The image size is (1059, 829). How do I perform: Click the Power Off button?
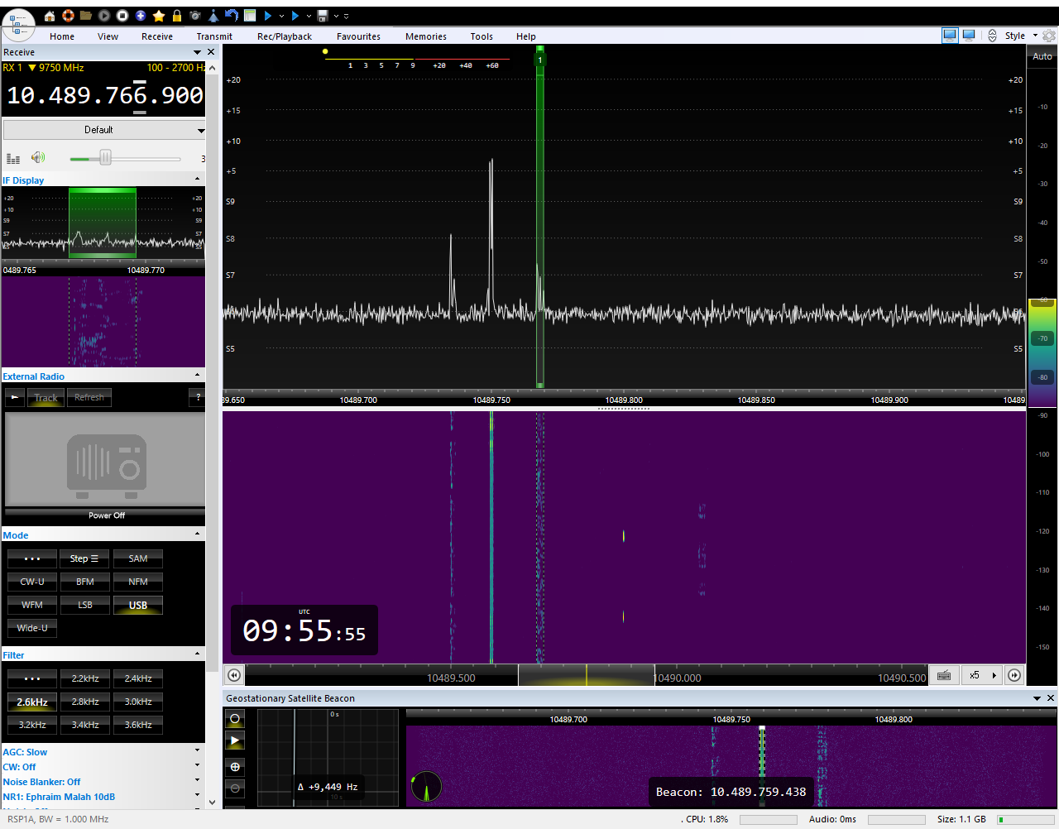106,515
